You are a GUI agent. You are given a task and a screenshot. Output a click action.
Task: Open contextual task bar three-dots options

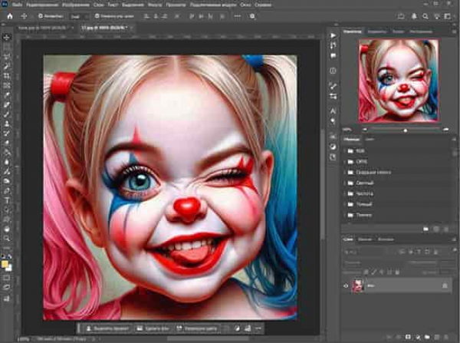258,328
